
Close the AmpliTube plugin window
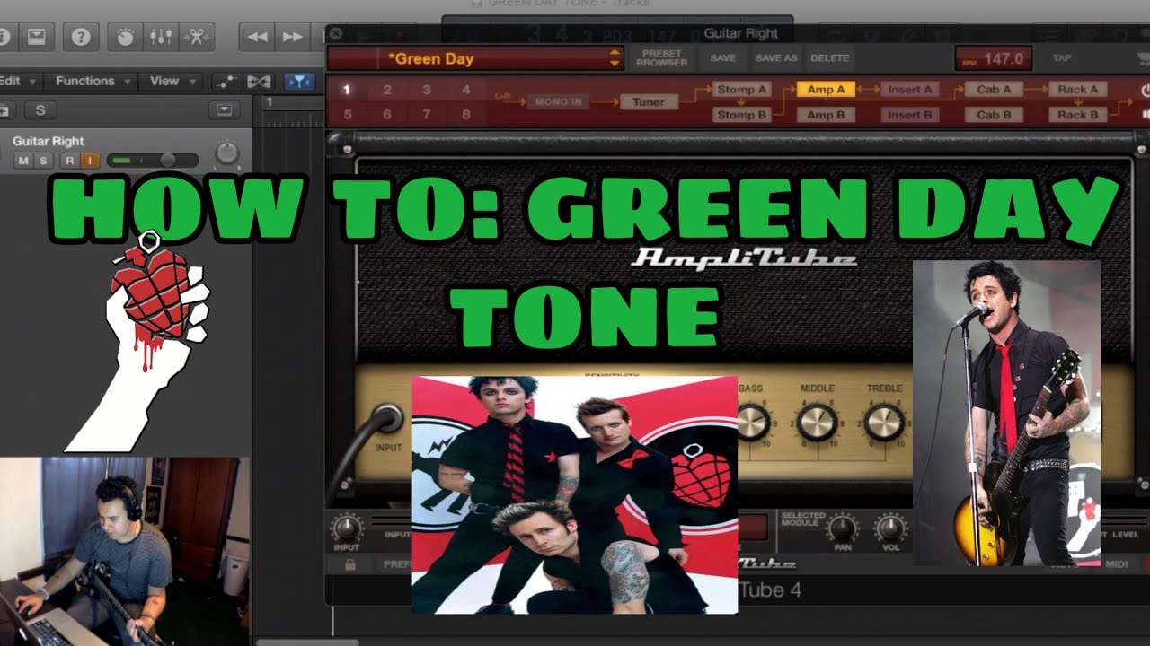[x=336, y=34]
